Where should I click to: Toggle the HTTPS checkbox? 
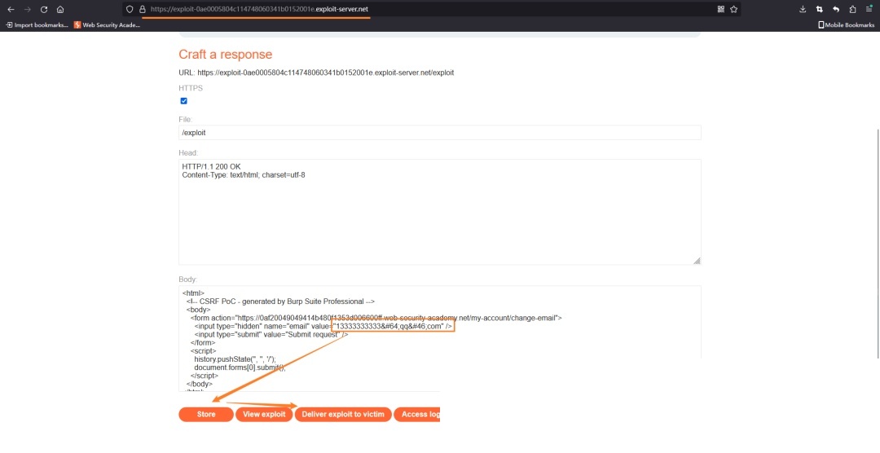(x=183, y=101)
